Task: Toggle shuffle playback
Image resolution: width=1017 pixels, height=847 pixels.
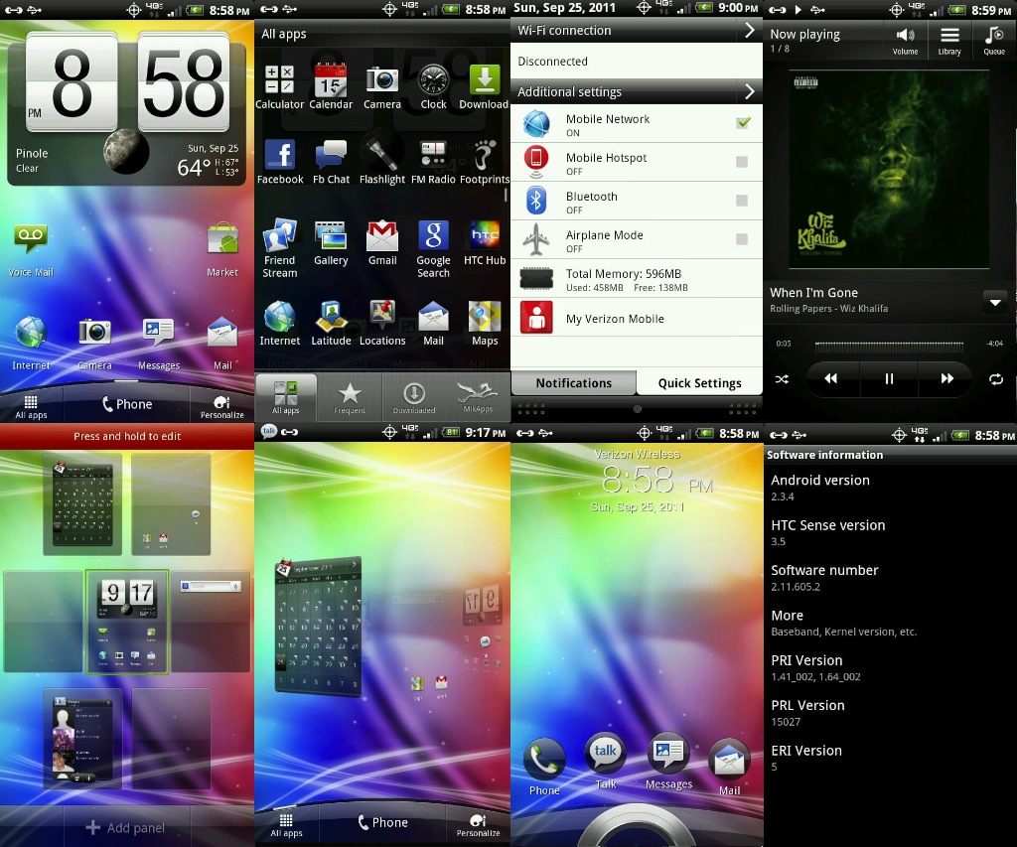Action: coord(782,378)
